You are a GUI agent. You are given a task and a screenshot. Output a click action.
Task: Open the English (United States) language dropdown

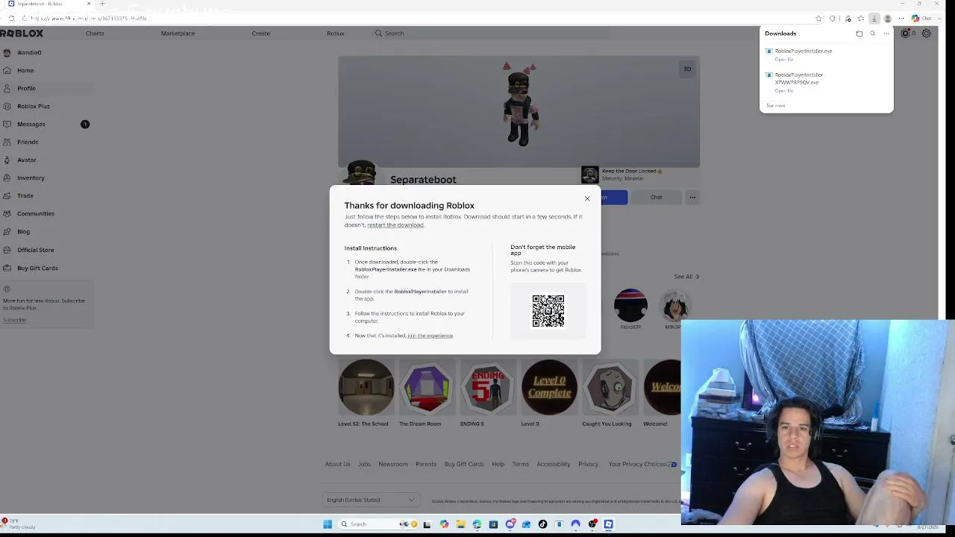(370, 500)
